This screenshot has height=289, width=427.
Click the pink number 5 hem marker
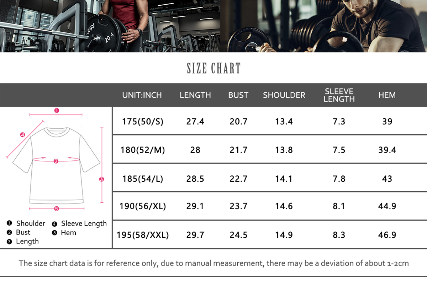tap(56, 208)
